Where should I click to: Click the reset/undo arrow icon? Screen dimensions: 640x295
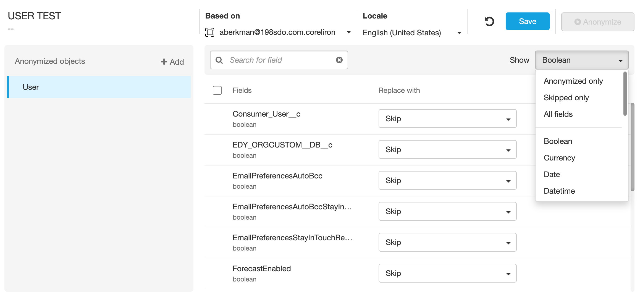pos(489,22)
